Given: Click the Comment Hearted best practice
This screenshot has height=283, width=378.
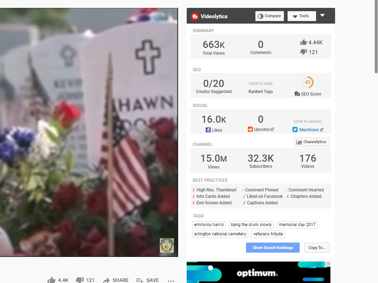Looking at the screenshot, I should pyautogui.click(x=305, y=190).
